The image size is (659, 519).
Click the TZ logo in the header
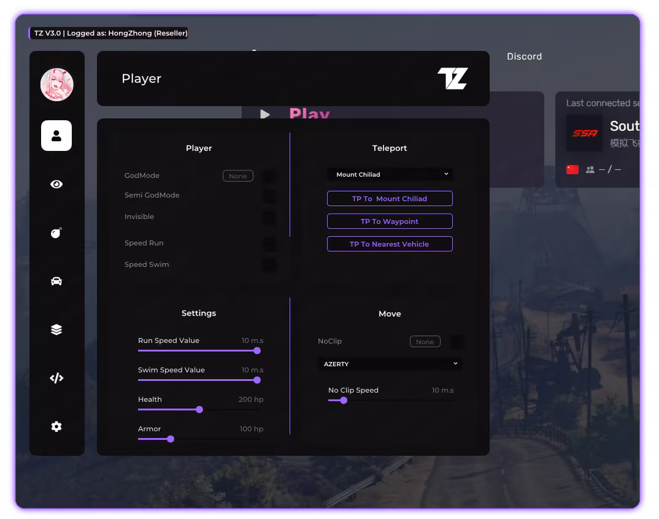pyautogui.click(x=452, y=79)
